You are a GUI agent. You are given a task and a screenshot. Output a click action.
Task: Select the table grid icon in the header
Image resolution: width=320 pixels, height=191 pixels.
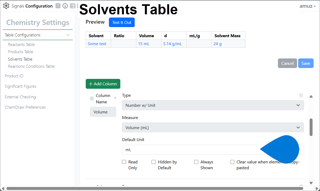[73, 6]
